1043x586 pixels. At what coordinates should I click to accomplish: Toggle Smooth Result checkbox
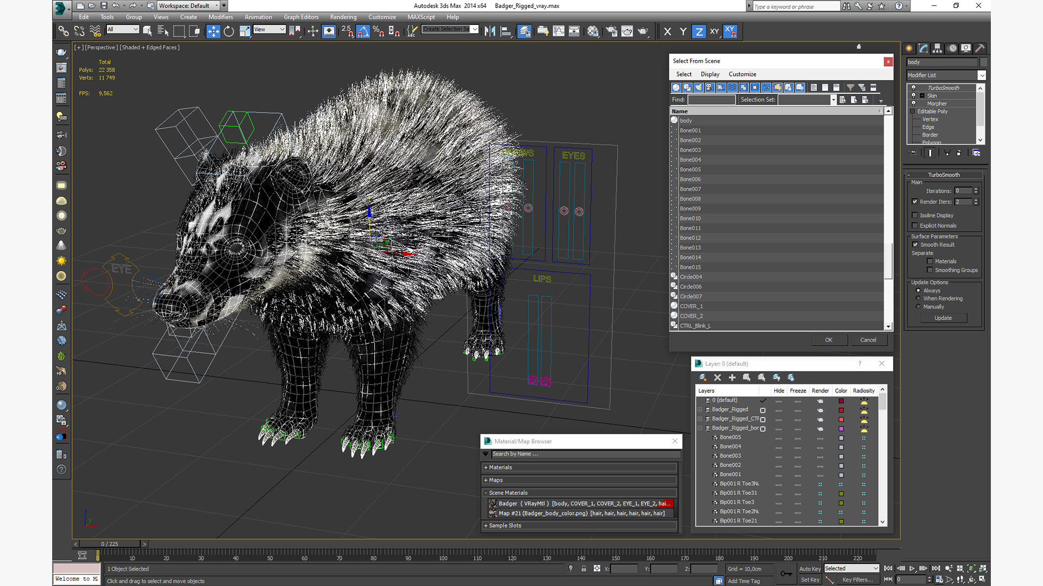(915, 245)
